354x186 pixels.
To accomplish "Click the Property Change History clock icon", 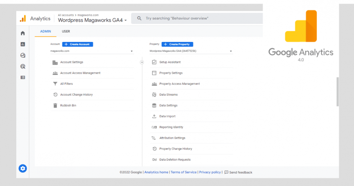I will [x=155, y=149].
